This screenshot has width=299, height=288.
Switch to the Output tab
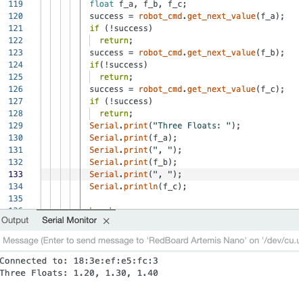click(x=15, y=220)
